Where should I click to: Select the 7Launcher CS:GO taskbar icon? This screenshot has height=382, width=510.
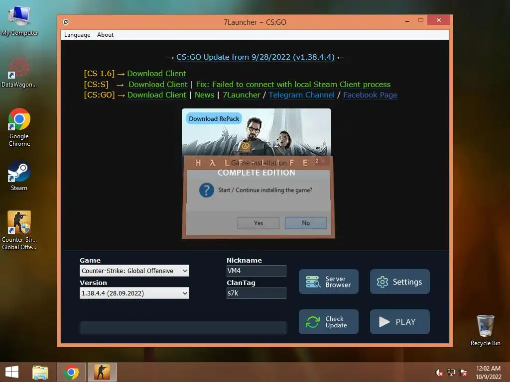tap(102, 372)
